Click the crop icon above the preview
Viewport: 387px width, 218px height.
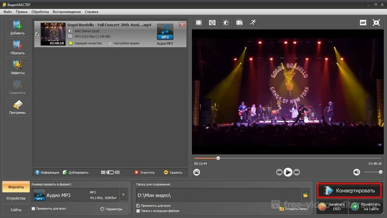tap(199, 23)
